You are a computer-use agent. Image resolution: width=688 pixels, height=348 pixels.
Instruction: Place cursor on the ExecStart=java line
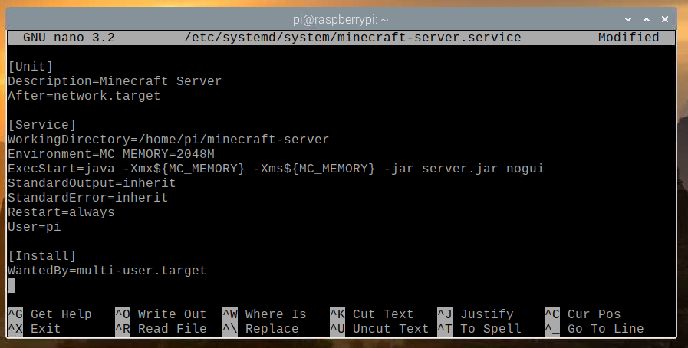(276, 169)
